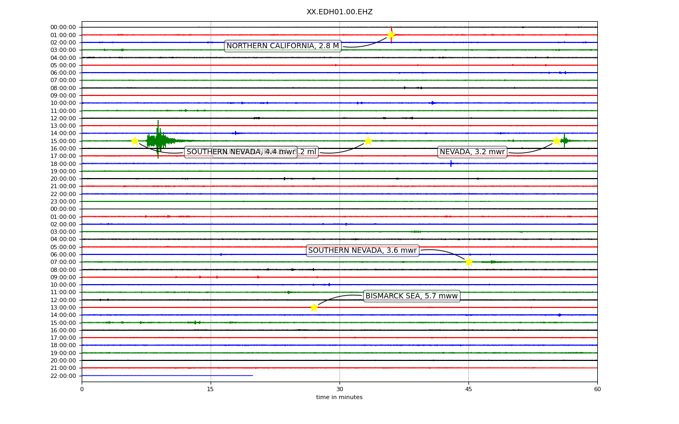Click the 30 minute x-axis tick label
This screenshot has height=424, width=679.
pos(339,389)
